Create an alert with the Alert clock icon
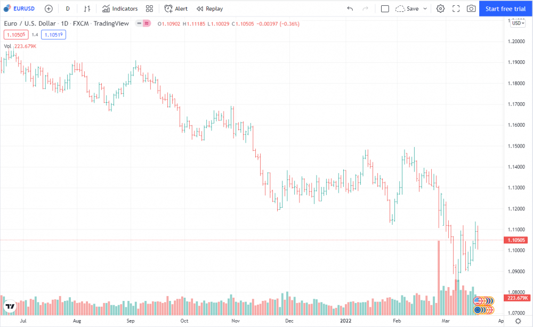Viewport: 533px width, 327px height. (x=176, y=9)
